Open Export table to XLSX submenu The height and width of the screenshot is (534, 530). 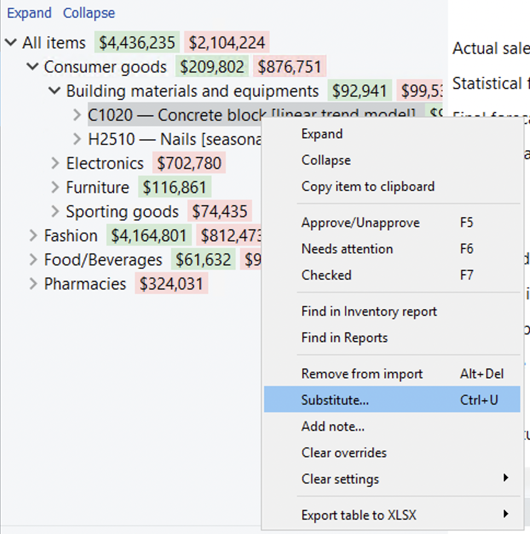click(359, 515)
